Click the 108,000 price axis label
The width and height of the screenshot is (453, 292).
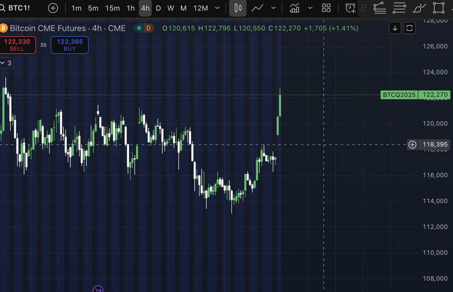[435, 278]
